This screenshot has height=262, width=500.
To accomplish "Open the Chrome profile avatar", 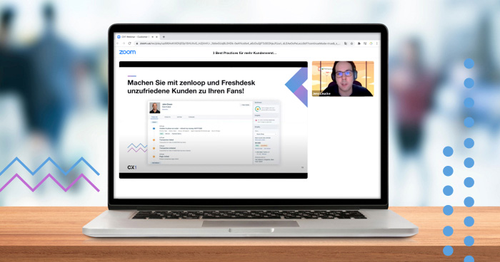I will [371, 43].
